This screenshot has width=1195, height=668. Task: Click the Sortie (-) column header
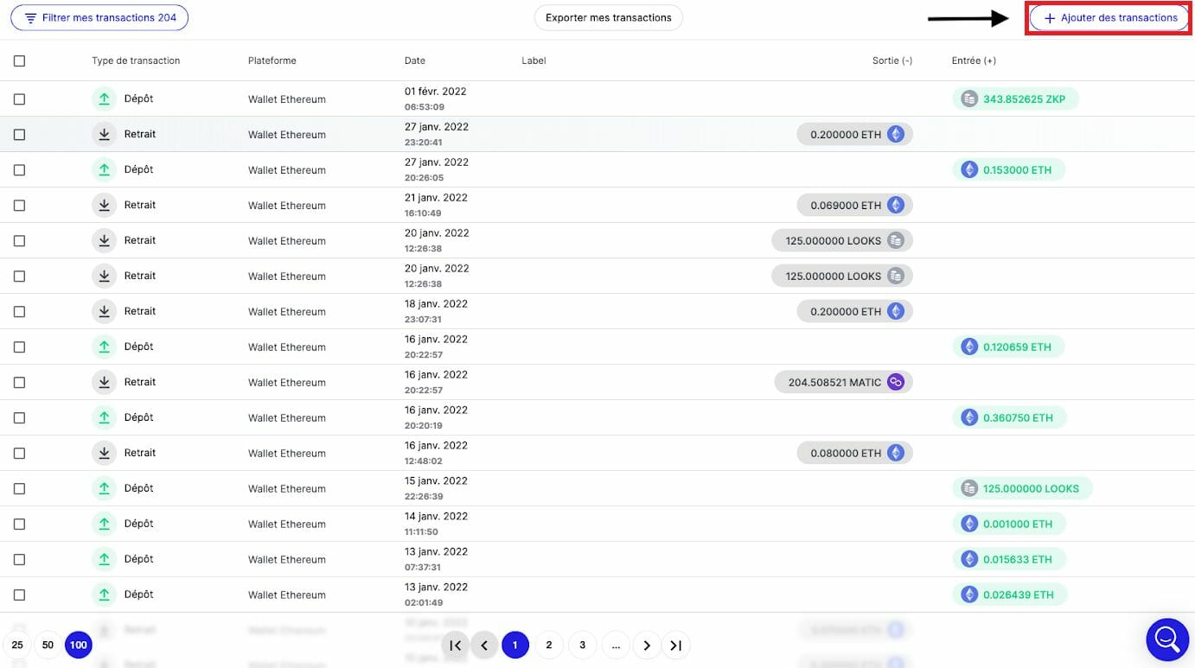pyautogui.click(x=892, y=60)
